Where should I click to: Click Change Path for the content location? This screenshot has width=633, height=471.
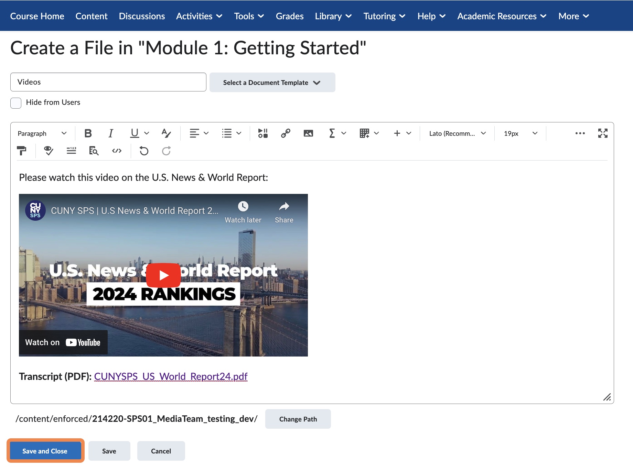tap(298, 419)
